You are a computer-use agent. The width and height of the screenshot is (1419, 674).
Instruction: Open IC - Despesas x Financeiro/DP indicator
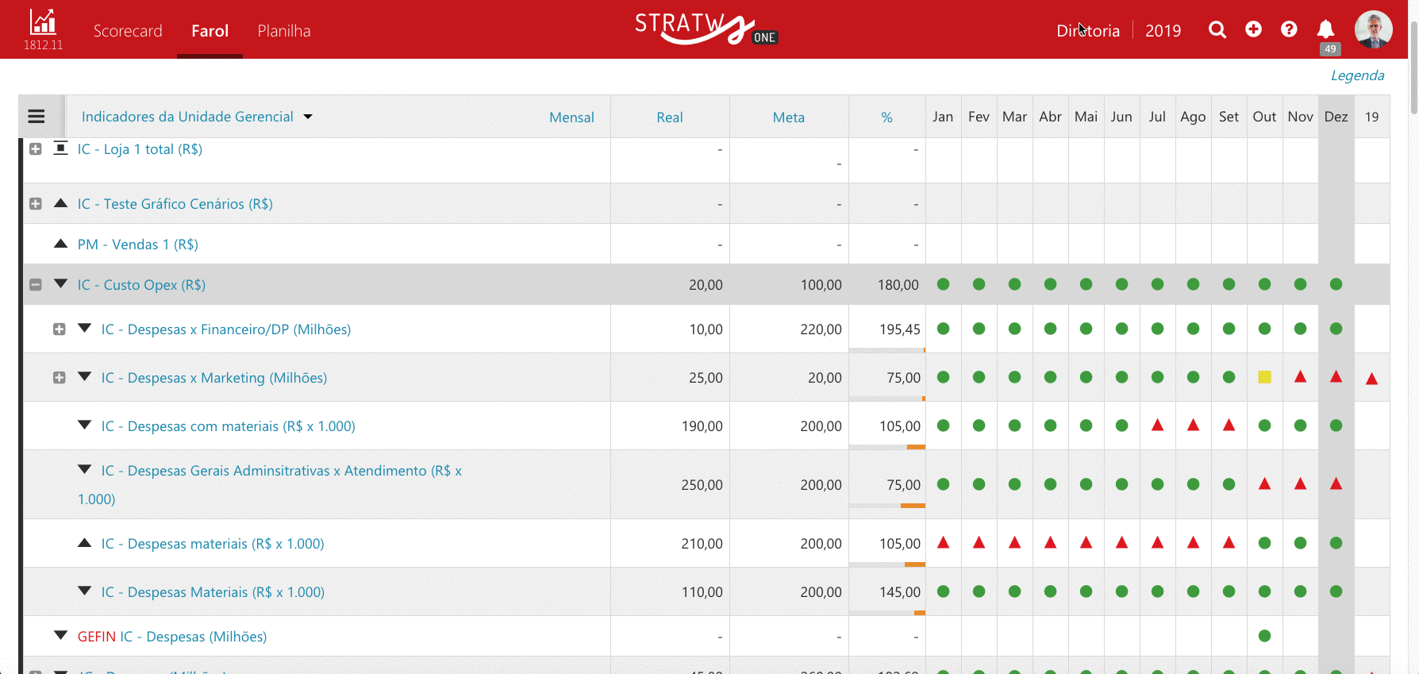pos(226,329)
